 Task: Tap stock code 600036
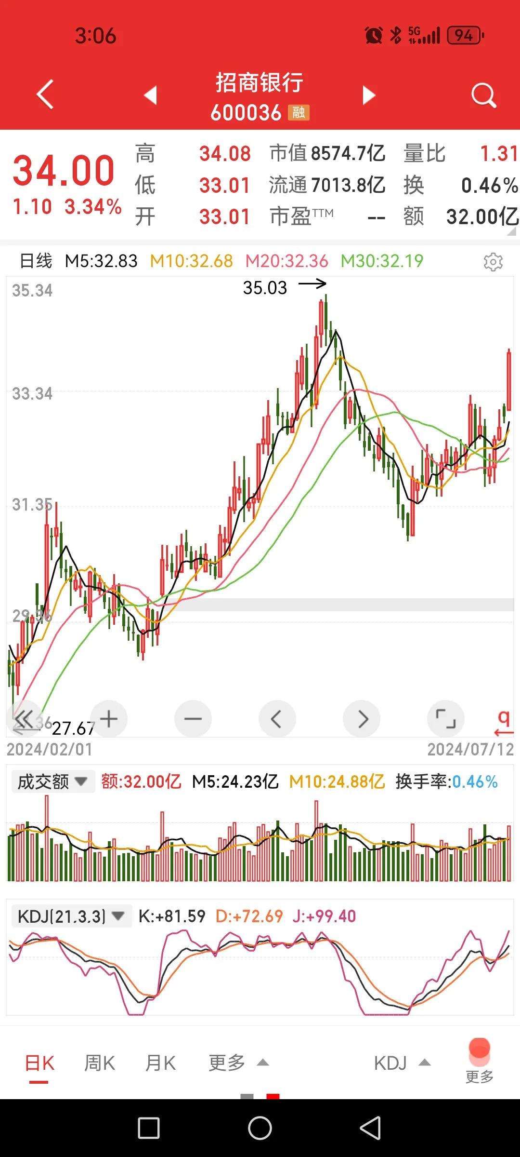[246, 113]
